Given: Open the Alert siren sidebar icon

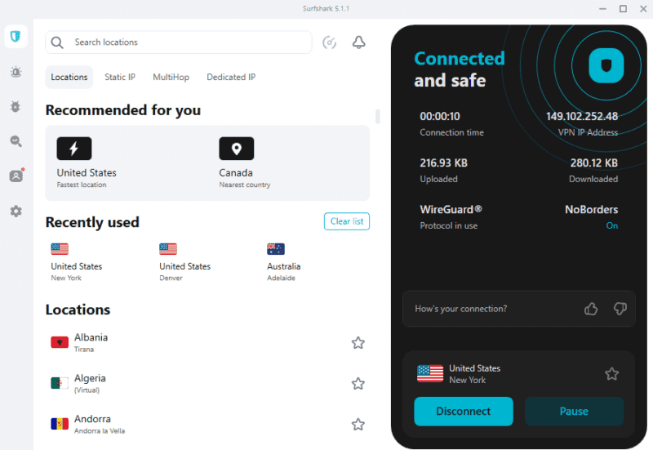Looking at the screenshot, I should coord(16,72).
